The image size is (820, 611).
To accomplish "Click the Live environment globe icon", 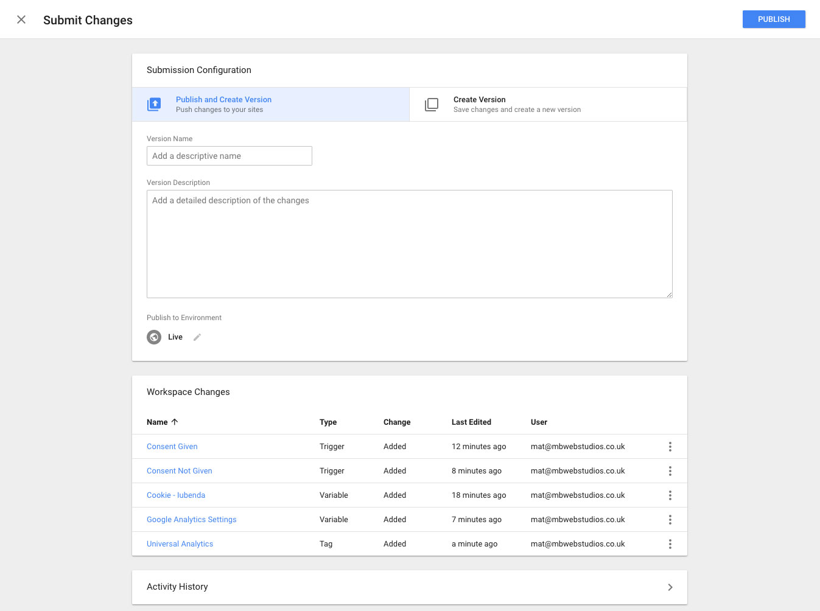I will click(154, 337).
